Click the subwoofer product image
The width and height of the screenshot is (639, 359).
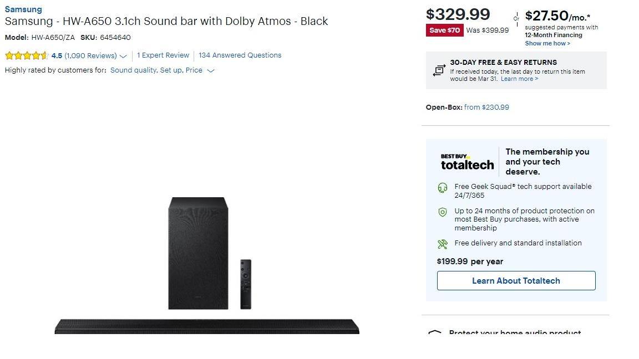pos(198,253)
